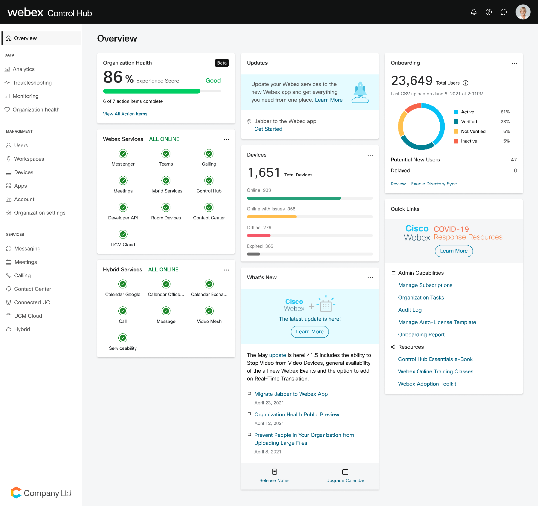Image resolution: width=538 pixels, height=506 pixels.
Task: Open the notifications bell icon
Action: 474,12
